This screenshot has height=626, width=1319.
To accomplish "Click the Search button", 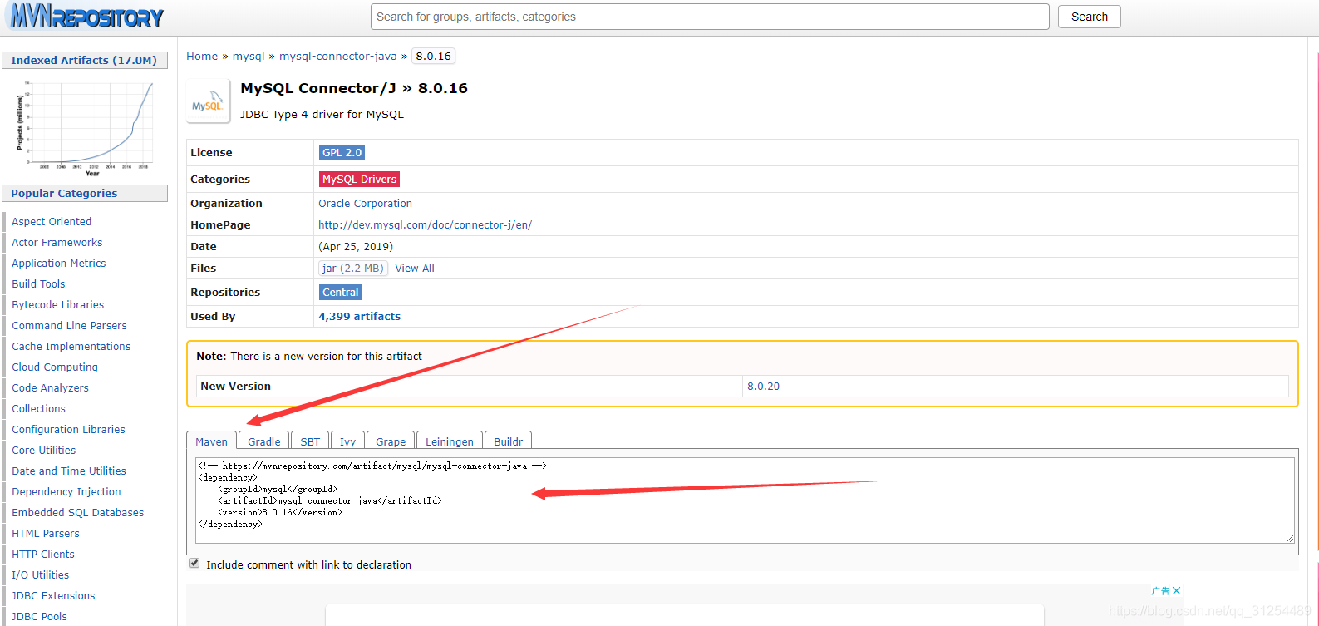I will 1089,17.
